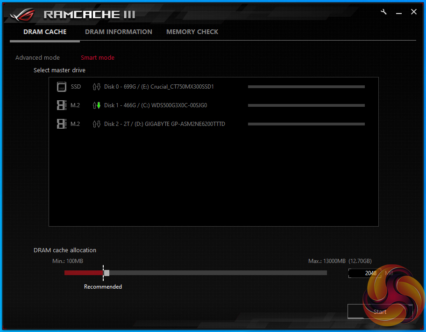Screen dimensions: 426x332
Task: Select the SSD drive icon for Disk 0
Action: point(62,87)
